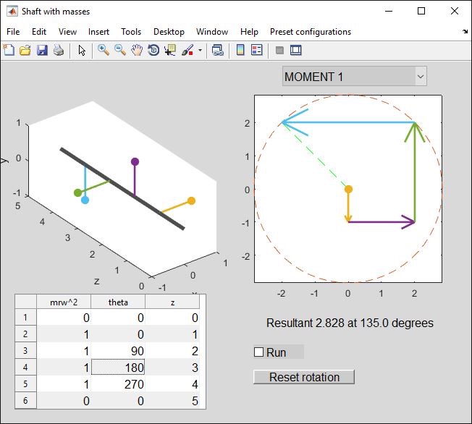Viewport: 472px width, 424px height.
Task: Save the figure with the floppy icon
Action: pyautogui.click(x=41, y=51)
